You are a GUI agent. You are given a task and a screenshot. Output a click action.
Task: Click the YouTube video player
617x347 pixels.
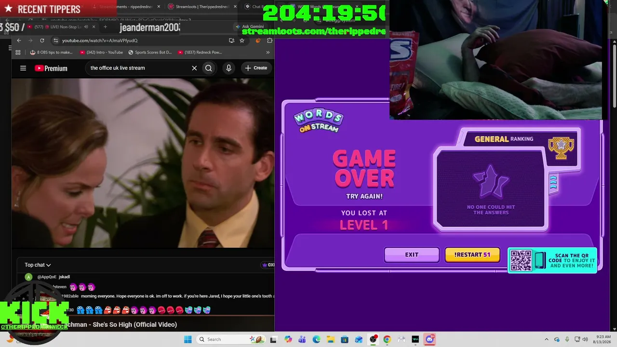point(143,163)
